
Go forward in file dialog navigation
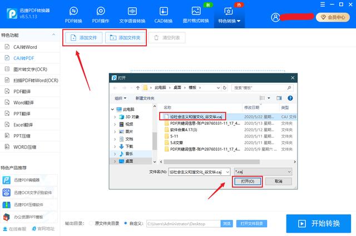point(124,88)
